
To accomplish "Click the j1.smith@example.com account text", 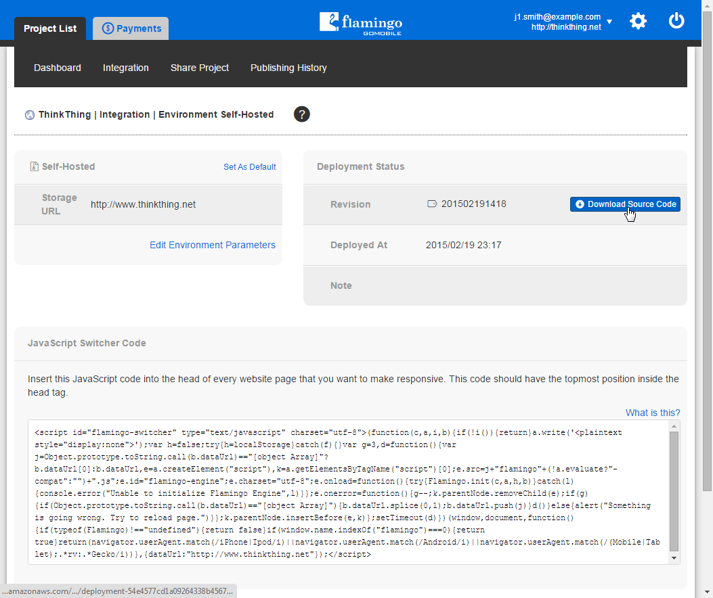I will [557, 17].
